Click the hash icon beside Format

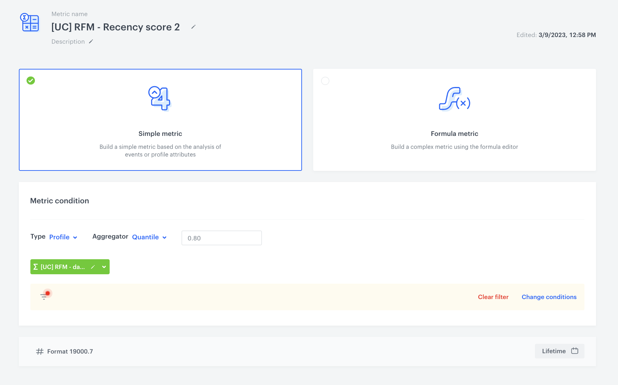[x=40, y=351]
